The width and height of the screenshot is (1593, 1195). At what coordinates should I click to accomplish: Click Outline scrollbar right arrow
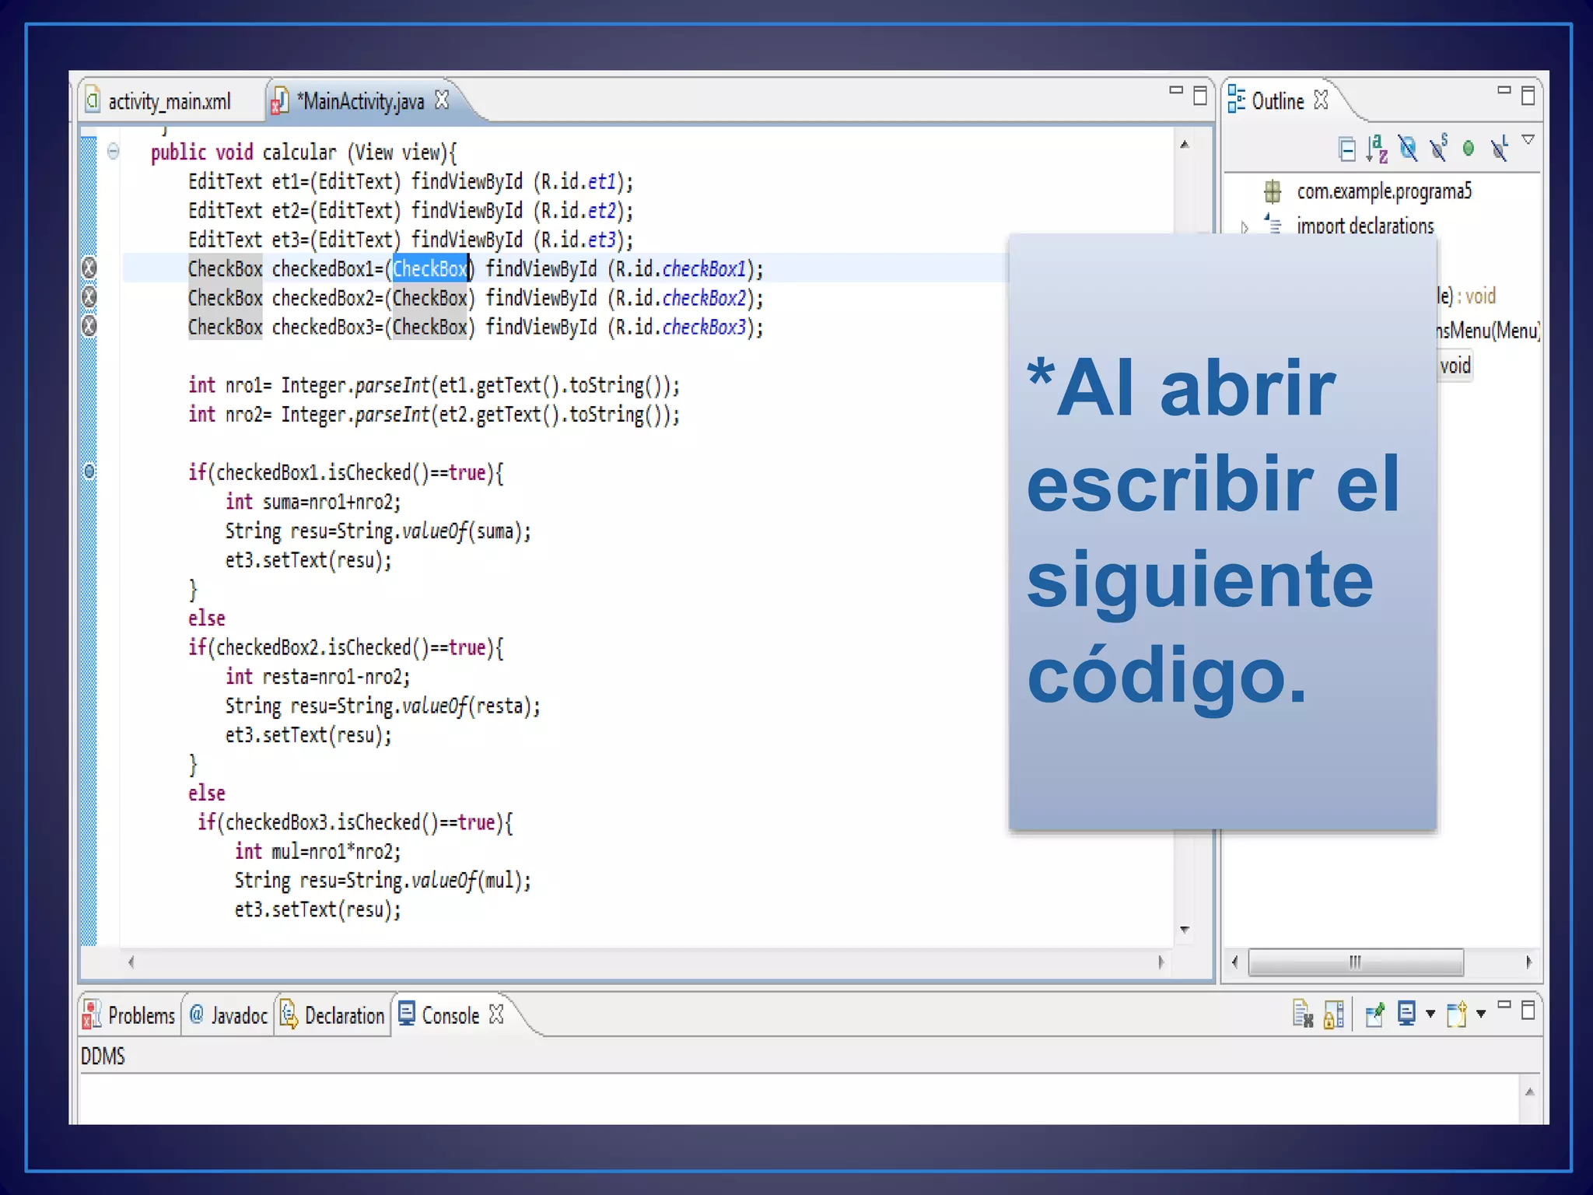point(1528,962)
